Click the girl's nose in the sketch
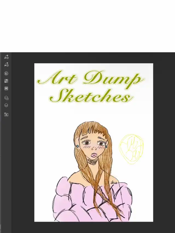Screen dimensions: 175x233 click(x=94, y=148)
